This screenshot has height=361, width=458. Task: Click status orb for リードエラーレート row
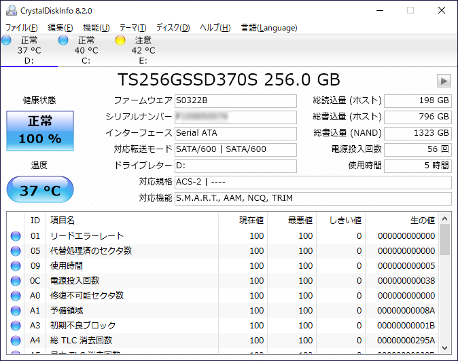[16, 236]
